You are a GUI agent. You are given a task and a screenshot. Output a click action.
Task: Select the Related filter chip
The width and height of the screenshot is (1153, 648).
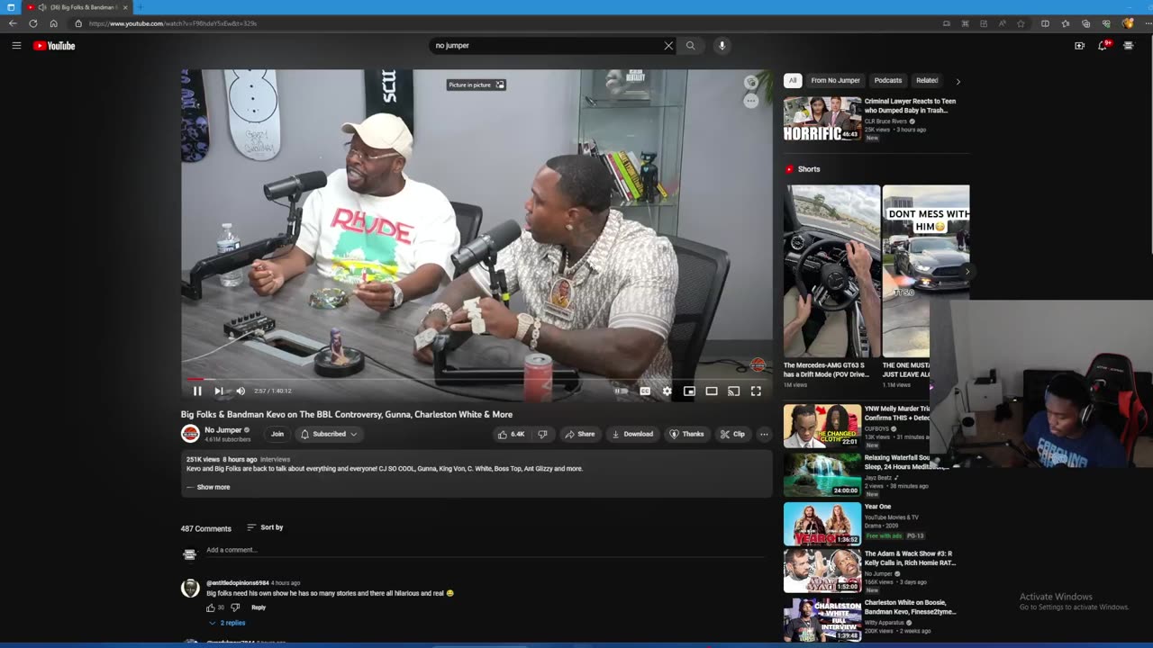(927, 80)
